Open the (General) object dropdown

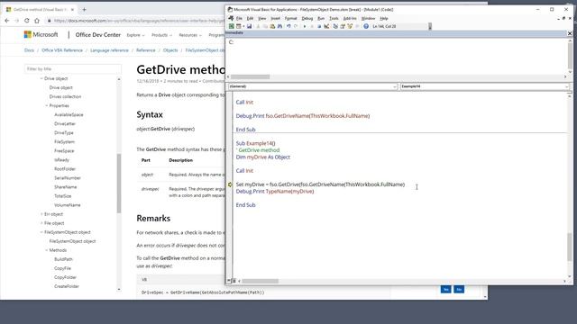[313, 86]
